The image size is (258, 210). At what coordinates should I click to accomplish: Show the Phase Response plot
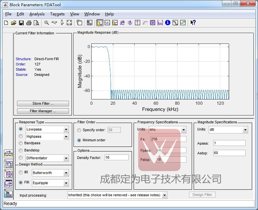tap(107, 23)
